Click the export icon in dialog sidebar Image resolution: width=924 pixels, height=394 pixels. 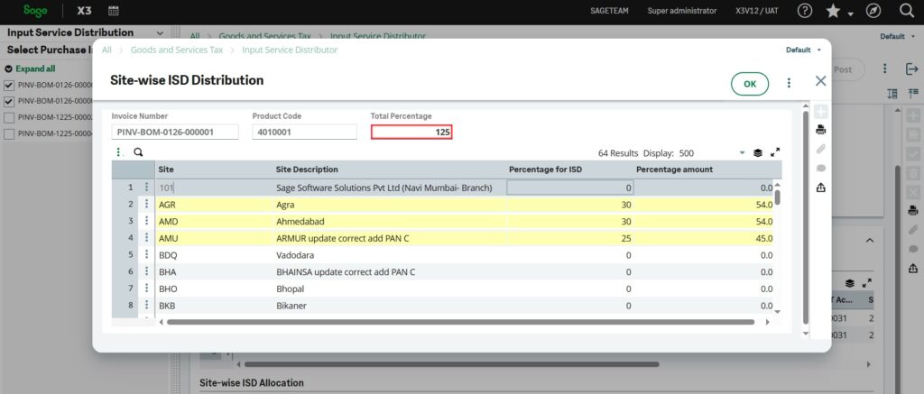pyautogui.click(x=820, y=188)
